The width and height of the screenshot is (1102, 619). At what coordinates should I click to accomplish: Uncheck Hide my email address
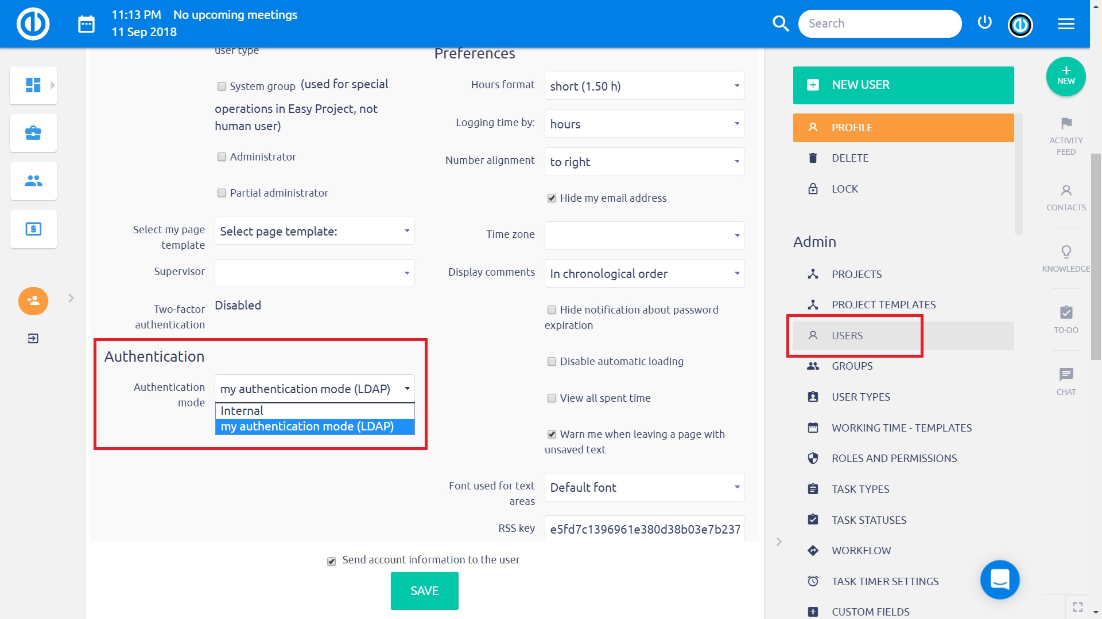(x=552, y=198)
